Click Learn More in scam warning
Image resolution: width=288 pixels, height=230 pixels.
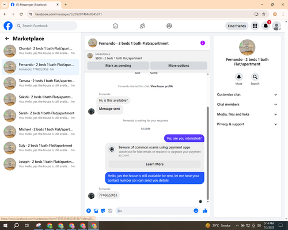[x=154, y=164]
